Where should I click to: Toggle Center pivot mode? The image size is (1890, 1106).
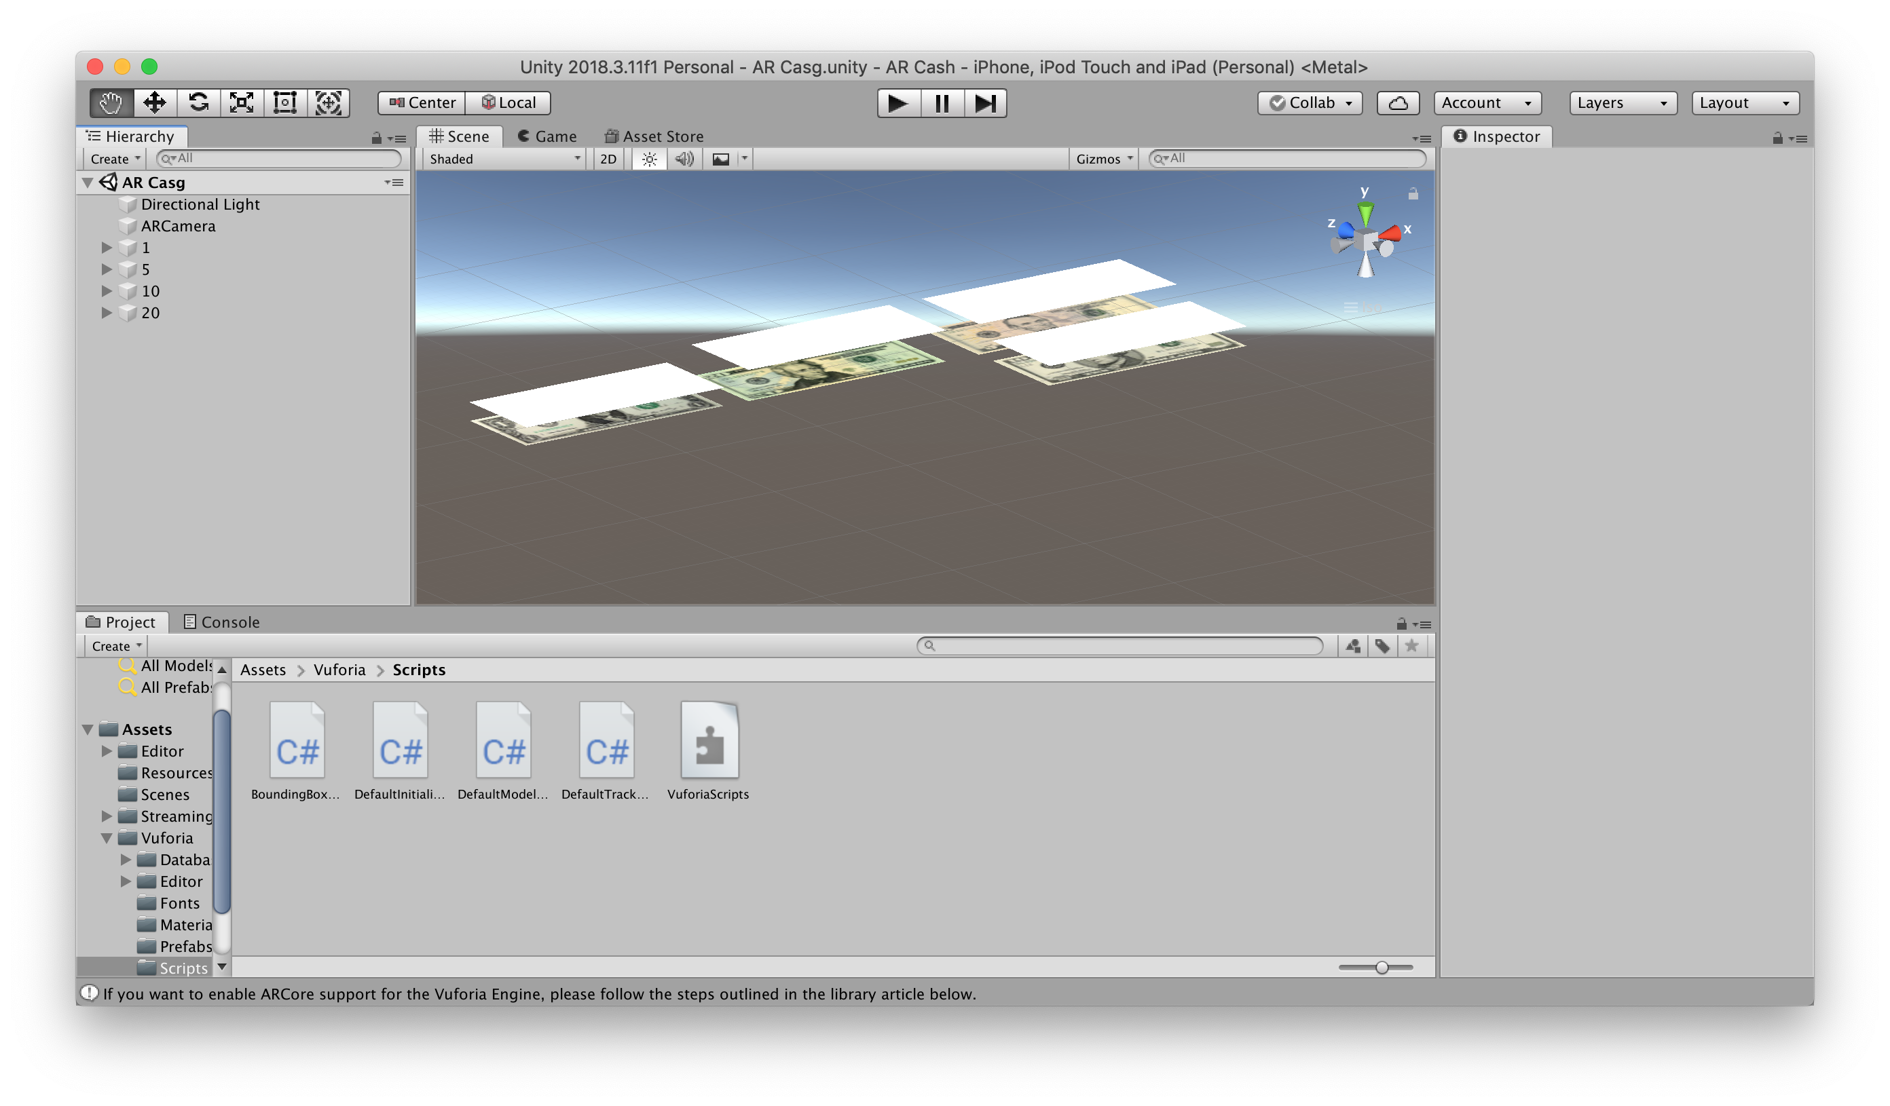tap(422, 102)
